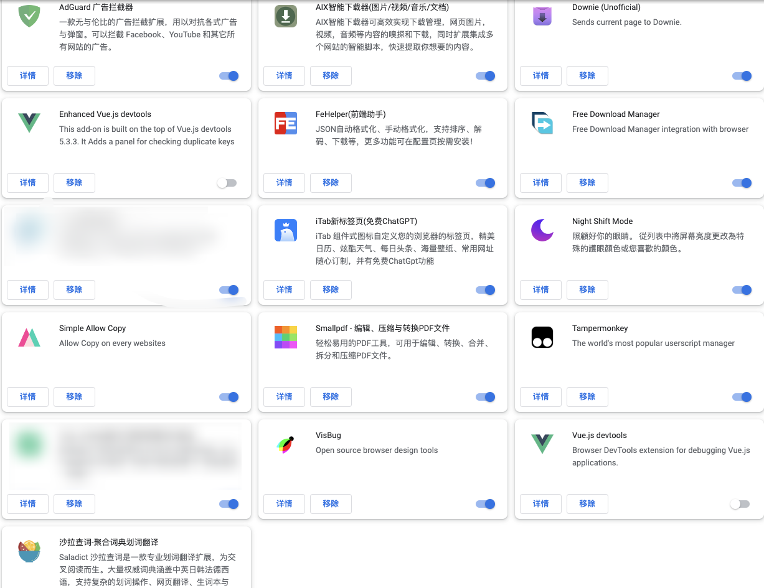Click 'The world's most popular userscript manager' text
Viewport: 764px width, 588px height.
tap(653, 343)
